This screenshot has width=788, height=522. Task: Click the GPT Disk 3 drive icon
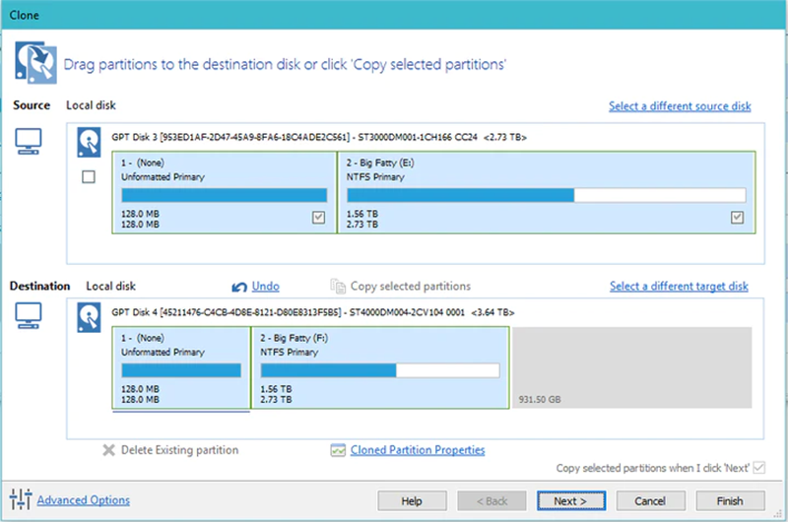89,142
